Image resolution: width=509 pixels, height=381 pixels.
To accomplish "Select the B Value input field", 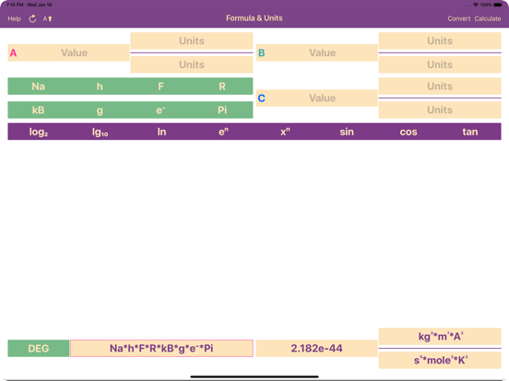I will pos(316,52).
